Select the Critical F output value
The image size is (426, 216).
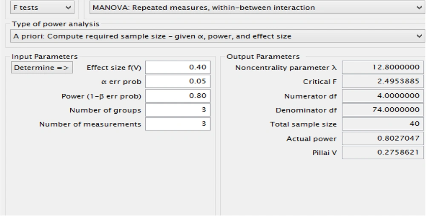click(383, 81)
